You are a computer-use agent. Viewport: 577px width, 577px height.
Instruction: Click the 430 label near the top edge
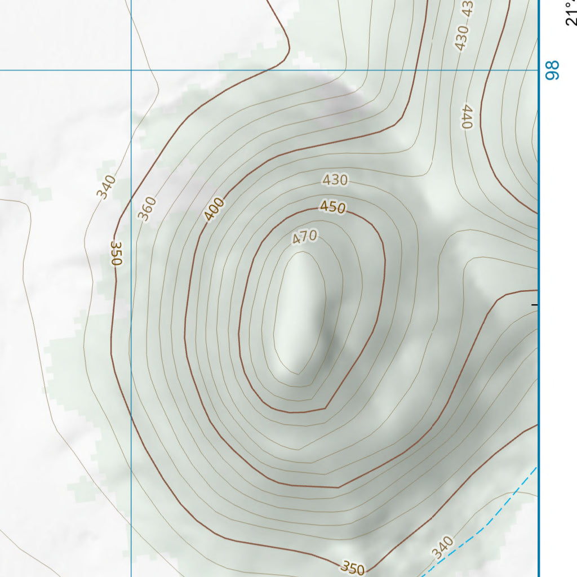[x=462, y=37]
